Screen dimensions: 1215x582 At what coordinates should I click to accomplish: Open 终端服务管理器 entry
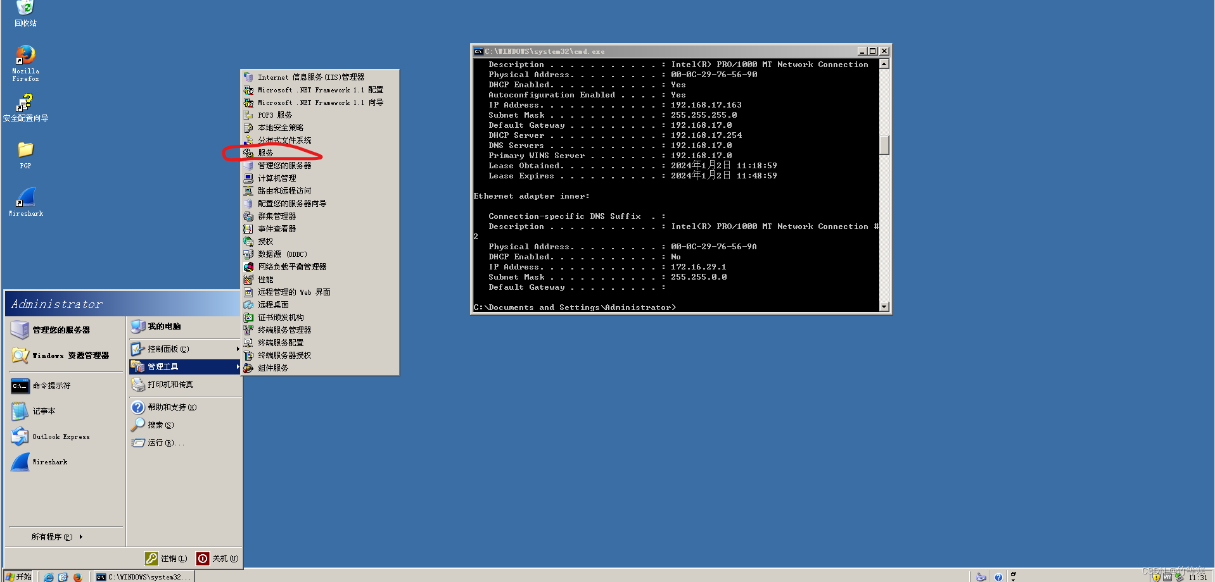(x=320, y=330)
